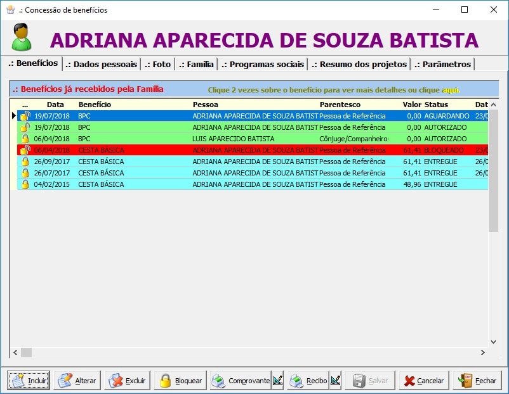The height and width of the screenshot is (394, 509).
Task: Click the padlock icon on the 04/02/2015 row
Action: 25,184
